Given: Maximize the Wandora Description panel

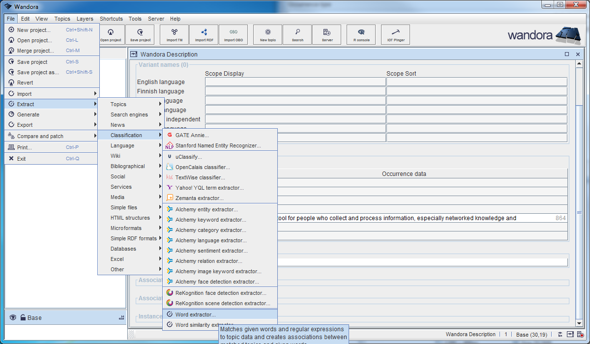Looking at the screenshot, I should pyautogui.click(x=567, y=54).
